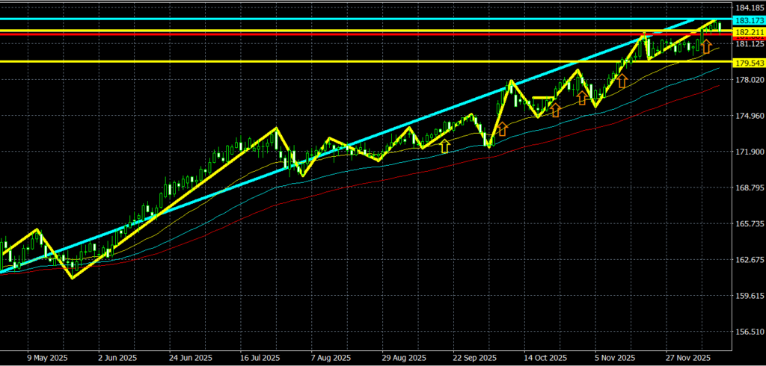Image resolution: width=766 pixels, height=366 pixels.
Task: Click the 168.795 price scale value
Action: pyautogui.click(x=747, y=188)
